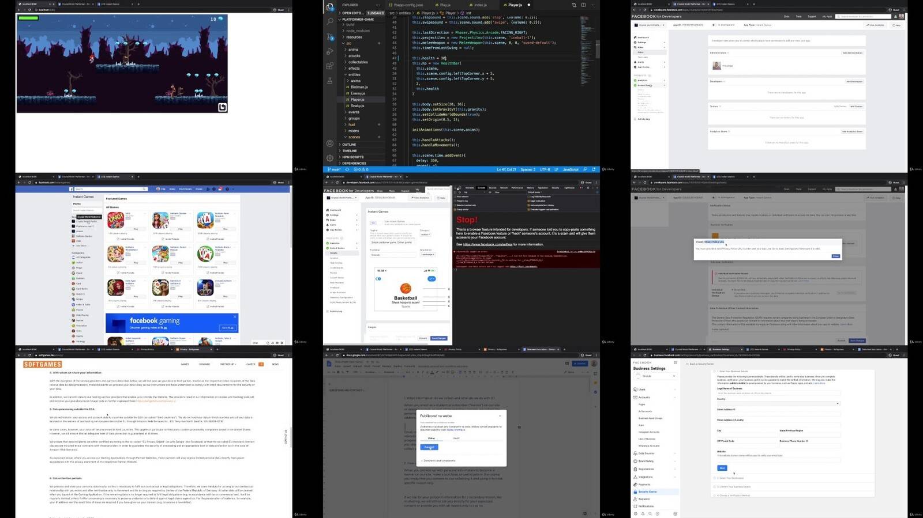923x518 pixels.
Task: Toggle Preserve log checkbox in DevTools console settings
Action: coord(455,201)
